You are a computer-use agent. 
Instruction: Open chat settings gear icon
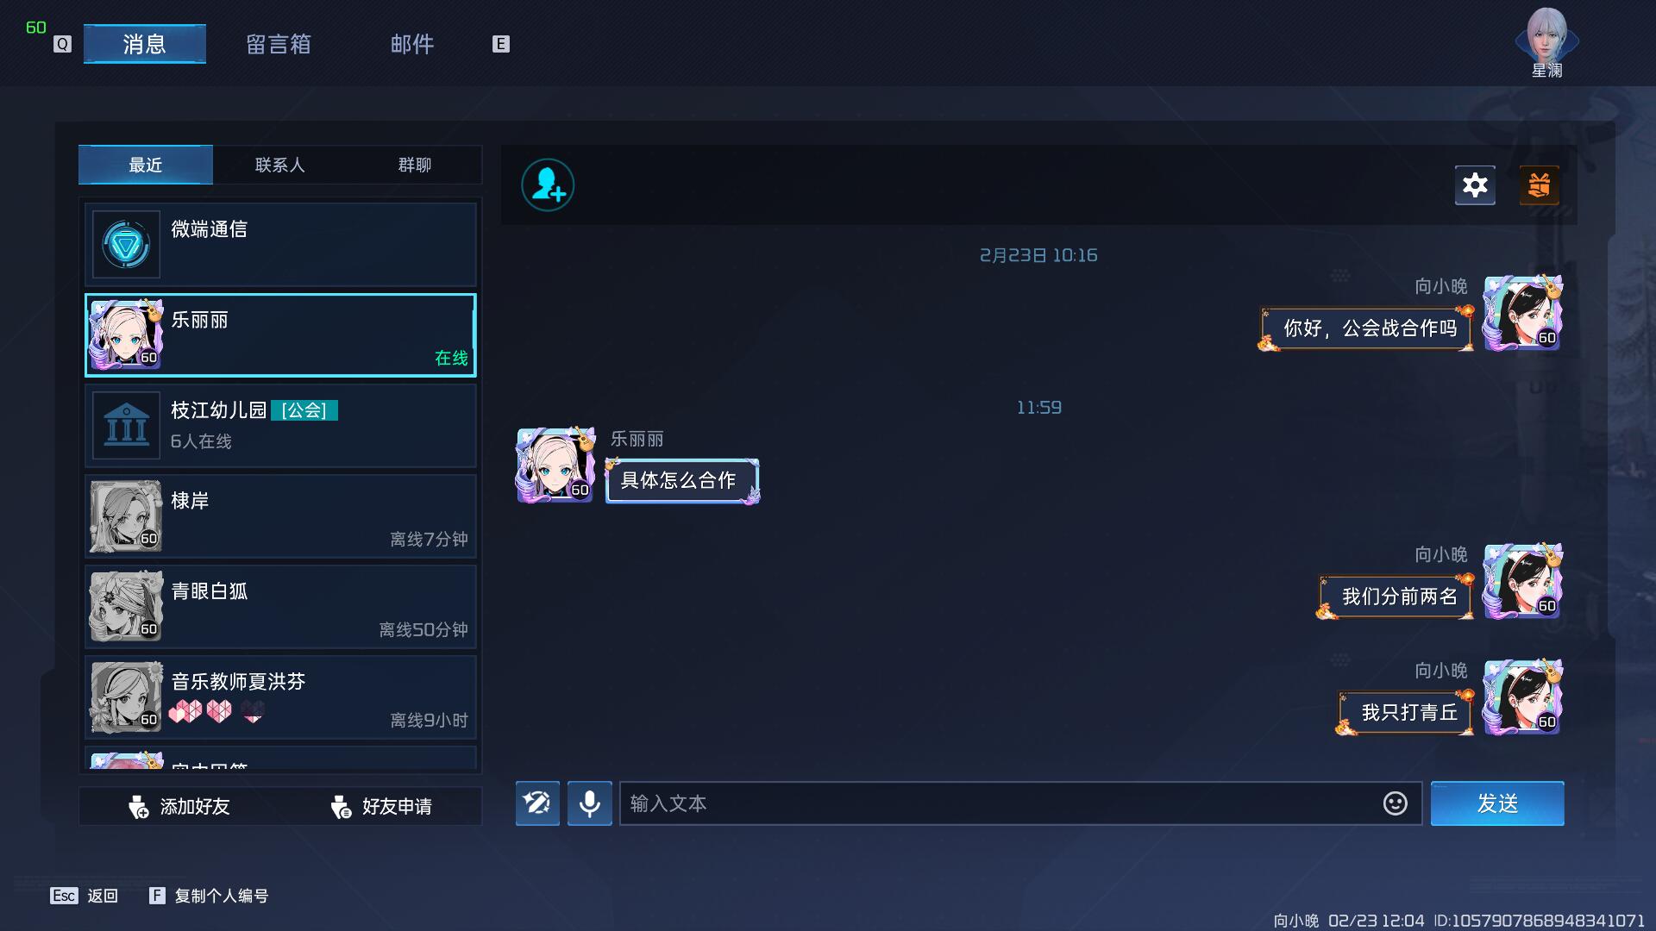point(1475,185)
